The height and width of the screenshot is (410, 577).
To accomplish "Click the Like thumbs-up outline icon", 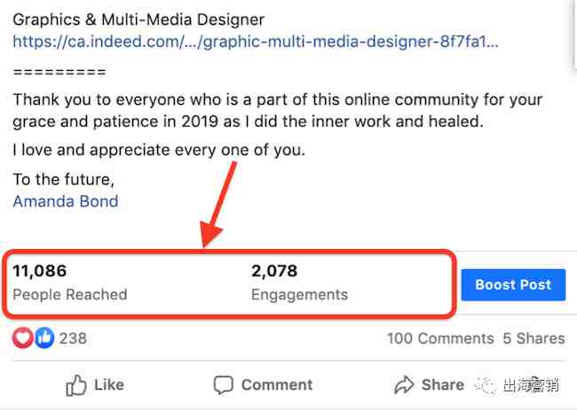I will 75,385.
